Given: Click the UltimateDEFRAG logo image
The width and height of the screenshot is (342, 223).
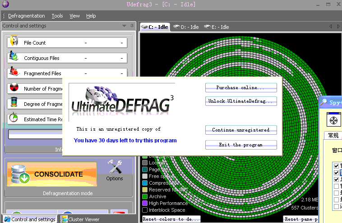Looking at the screenshot, I should pos(122,102).
